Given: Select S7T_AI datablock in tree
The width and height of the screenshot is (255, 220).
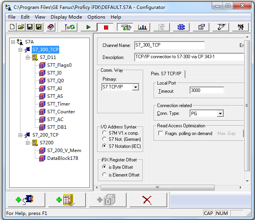Looking at the screenshot, I should [55, 88].
